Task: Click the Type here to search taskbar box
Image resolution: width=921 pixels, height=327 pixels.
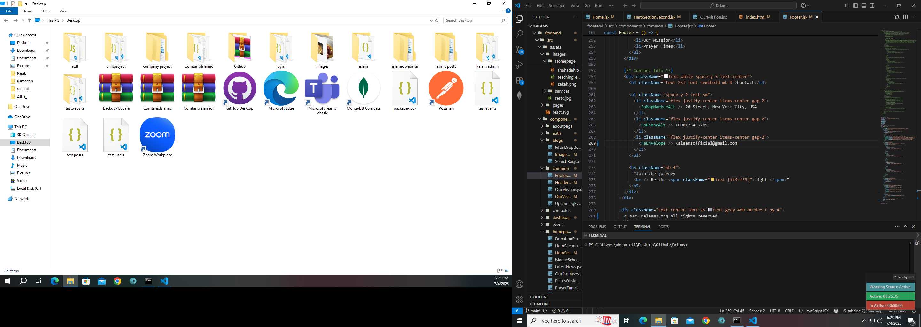Action: (x=572, y=321)
